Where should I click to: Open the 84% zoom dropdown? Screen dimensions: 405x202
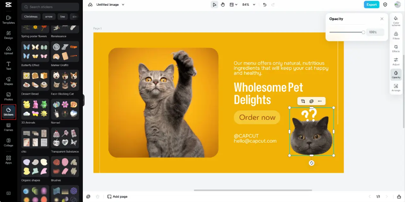(249, 5)
